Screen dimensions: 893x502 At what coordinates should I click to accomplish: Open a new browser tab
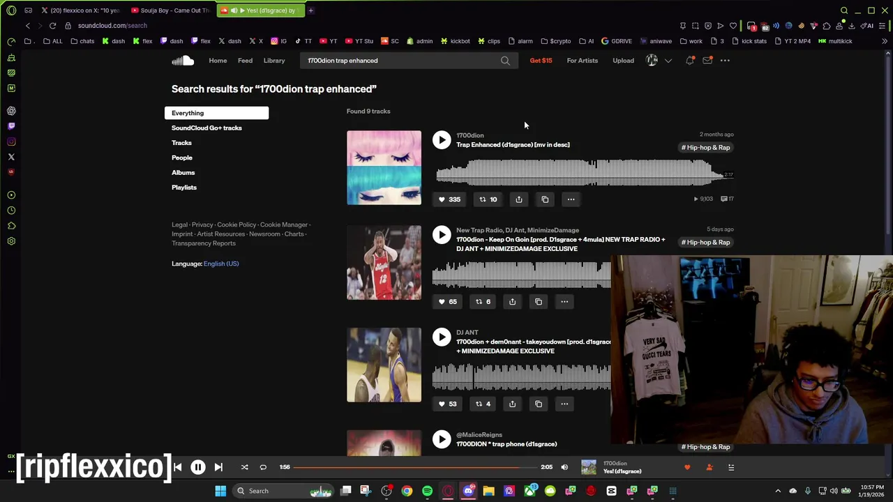tap(310, 10)
